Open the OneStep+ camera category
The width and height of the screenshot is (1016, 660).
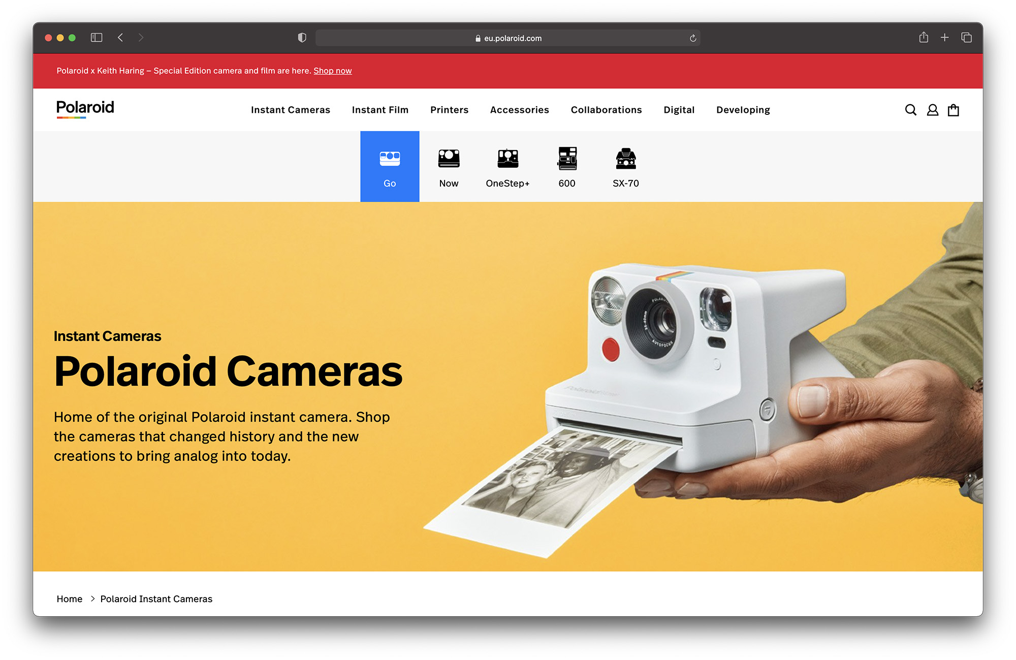(507, 167)
